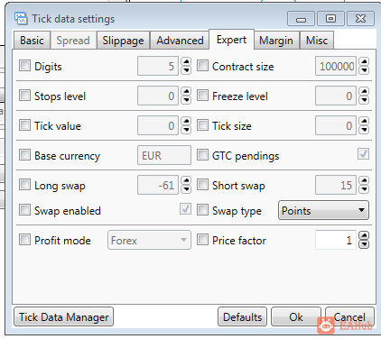Image resolution: width=381 pixels, height=339 pixels.
Task: Tick the Contract size checkbox
Action: pyautogui.click(x=202, y=66)
